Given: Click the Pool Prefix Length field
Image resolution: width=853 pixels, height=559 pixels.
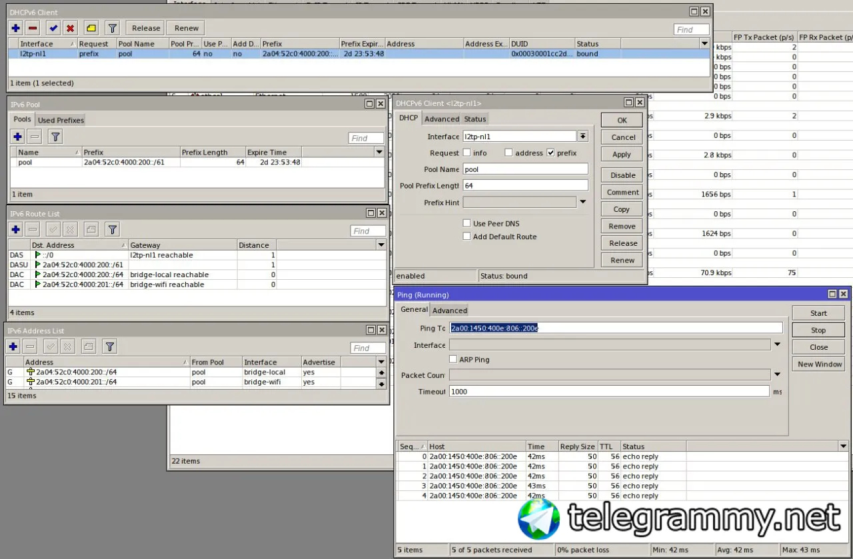Looking at the screenshot, I should click(x=525, y=185).
